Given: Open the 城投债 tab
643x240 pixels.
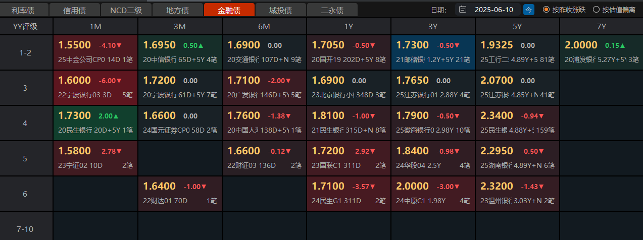Looking at the screenshot, I should point(280,10).
